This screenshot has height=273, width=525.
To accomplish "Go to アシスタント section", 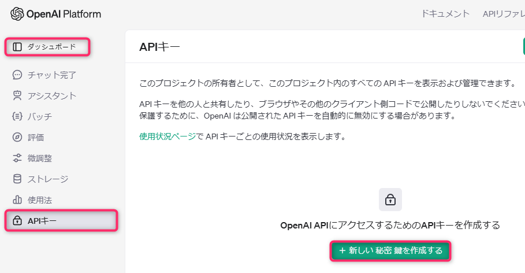I will pyautogui.click(x=52, y=95).
